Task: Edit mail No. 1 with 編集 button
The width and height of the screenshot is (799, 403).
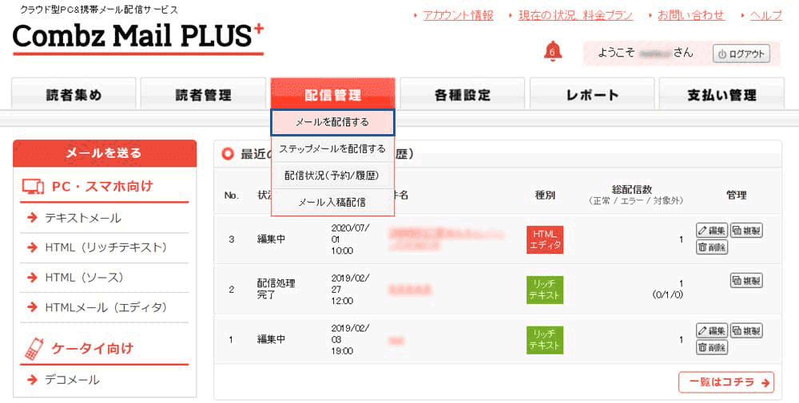Action: (712, 330)
